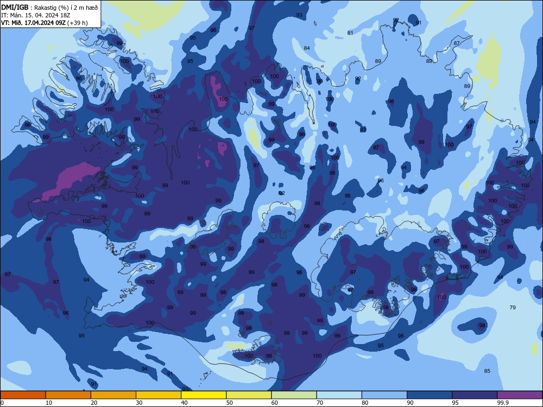543x407 pixels.
Task: Pick the pale yellow 50–60 legend swatch
Action: click(x=249, y=395)
